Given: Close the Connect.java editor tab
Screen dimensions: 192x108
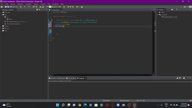Looking at the screenshot, I should click(61, 10).
